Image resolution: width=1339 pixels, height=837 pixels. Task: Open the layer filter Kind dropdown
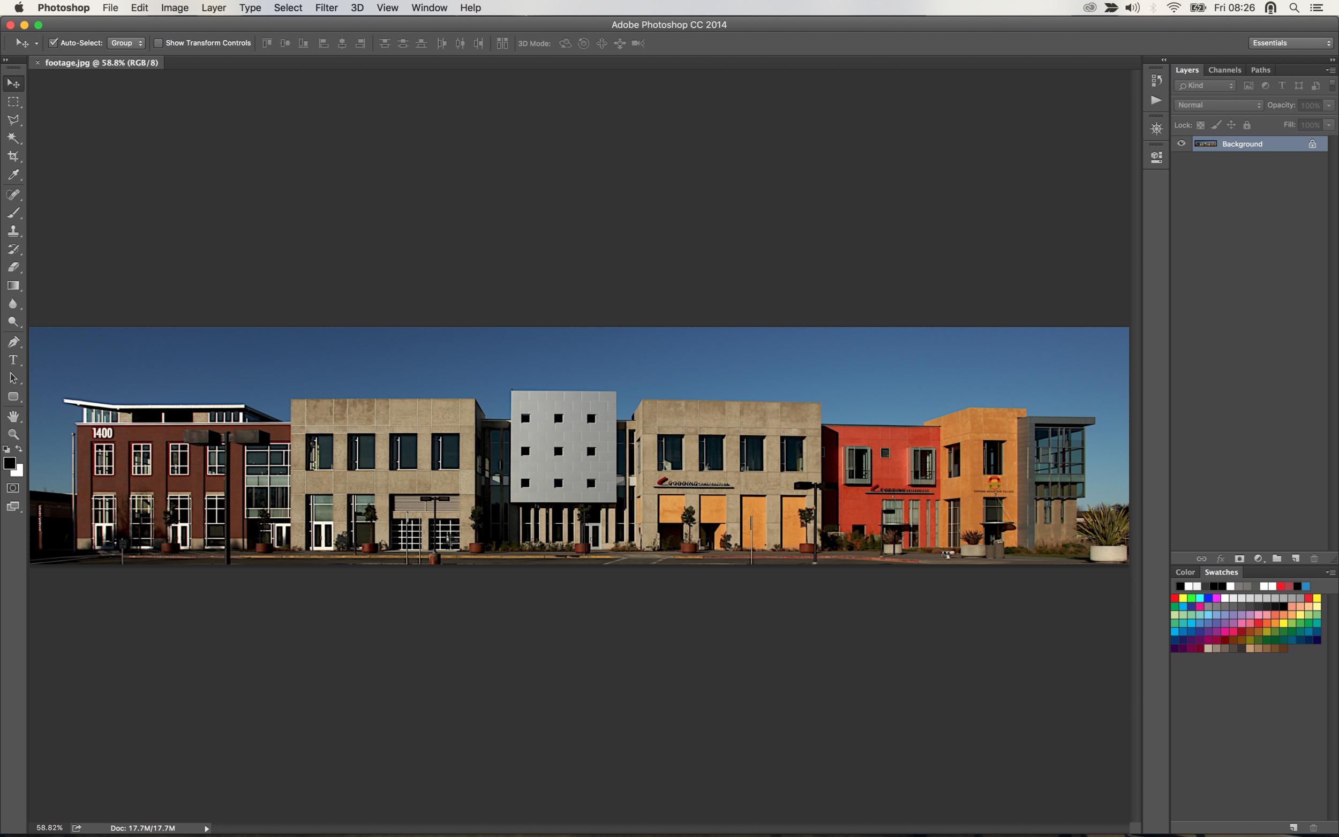pos(1205,86)
